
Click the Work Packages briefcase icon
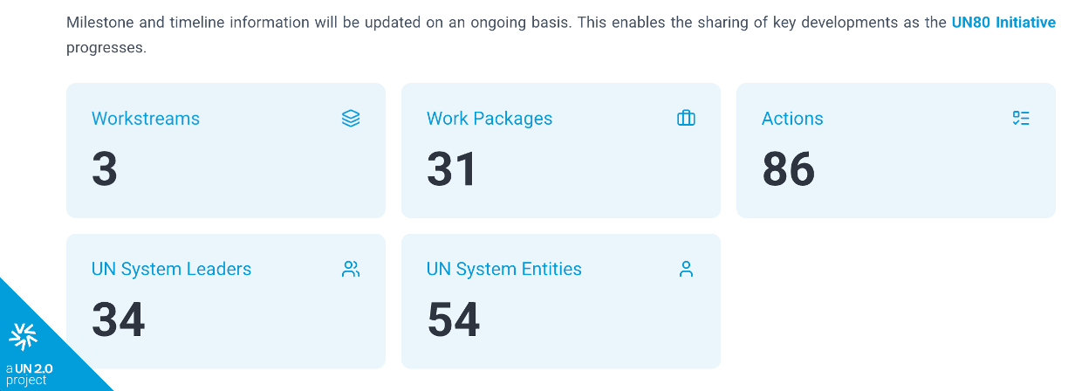coord(686,119)
